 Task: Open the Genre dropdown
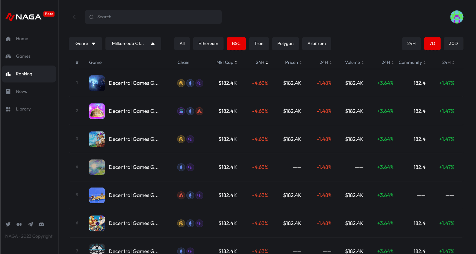tap(86, 44)
